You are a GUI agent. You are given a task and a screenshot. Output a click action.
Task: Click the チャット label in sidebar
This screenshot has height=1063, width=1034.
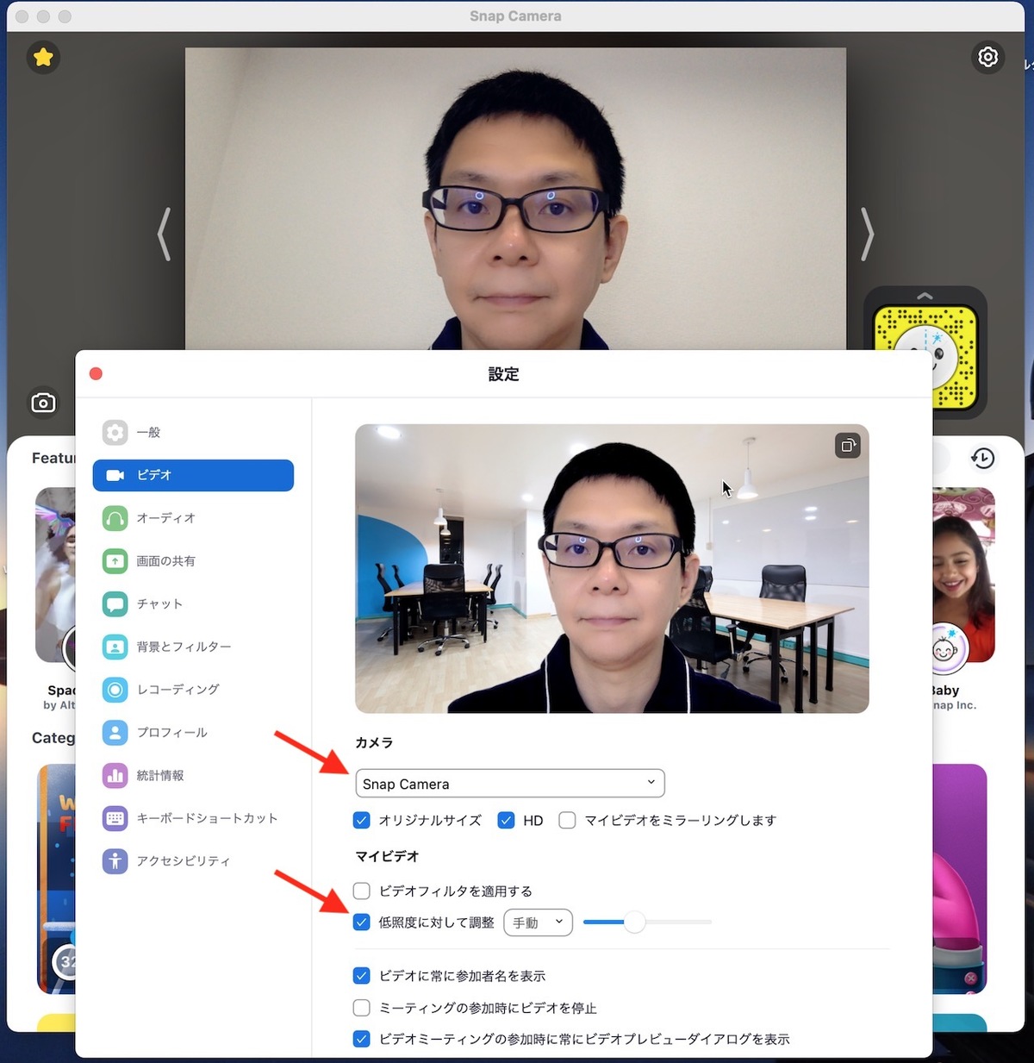[159, 603]
